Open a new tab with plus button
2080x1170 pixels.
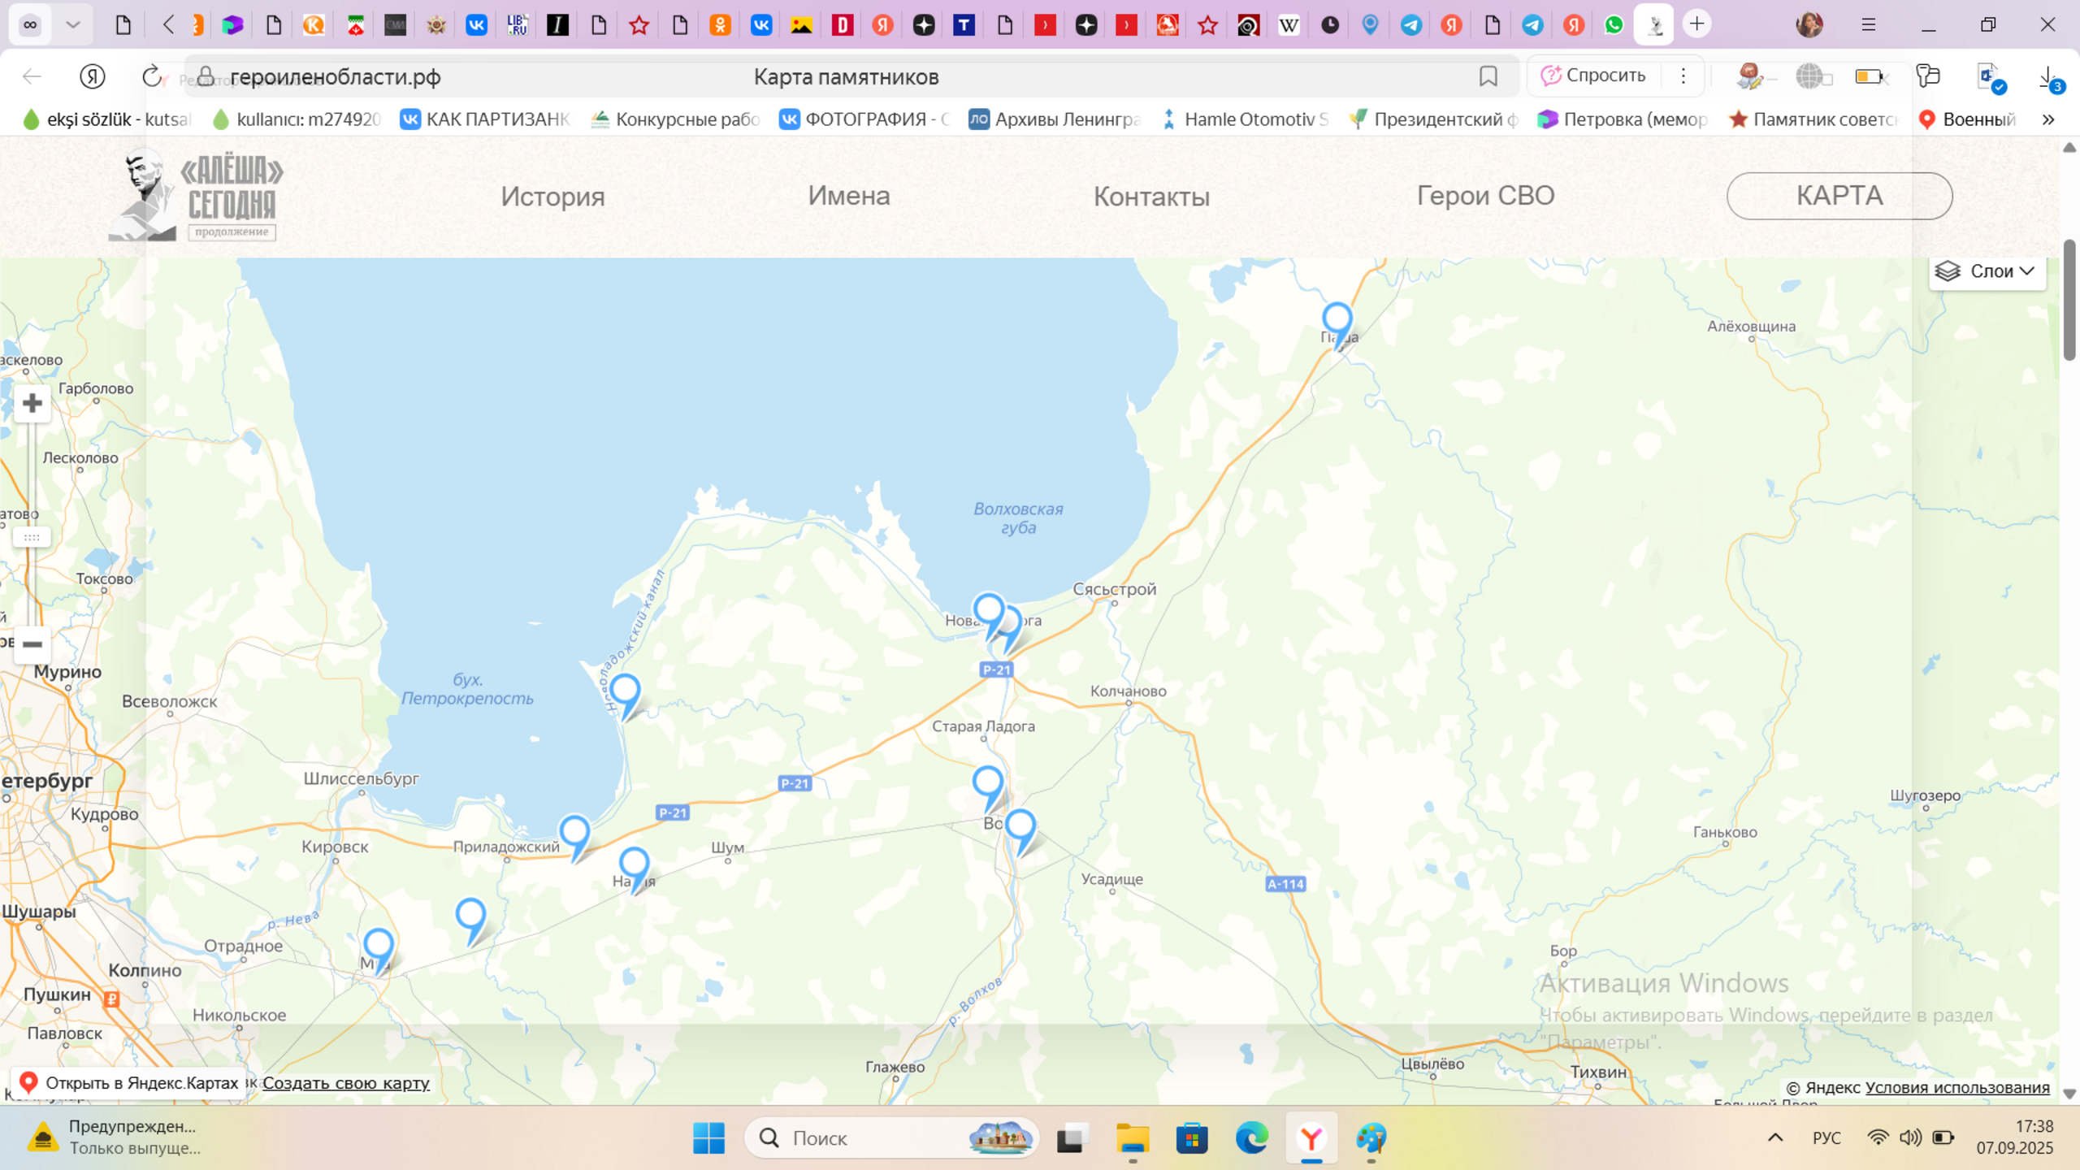1697,24
